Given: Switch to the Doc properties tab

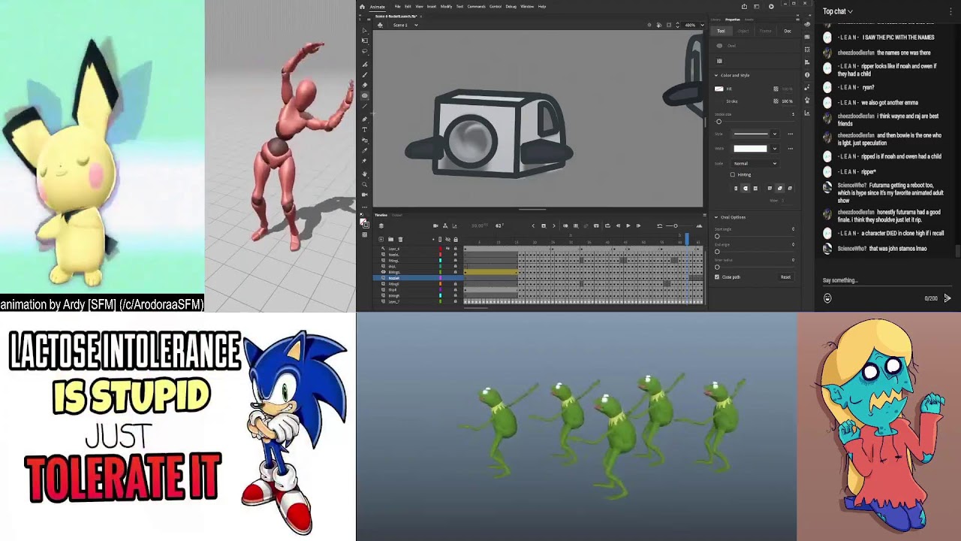Looking at the screenshot, I should coord(788,31).
